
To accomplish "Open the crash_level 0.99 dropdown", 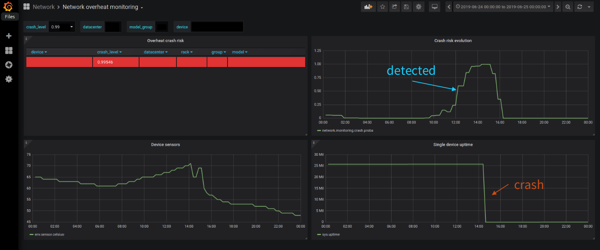I will 61,26.
